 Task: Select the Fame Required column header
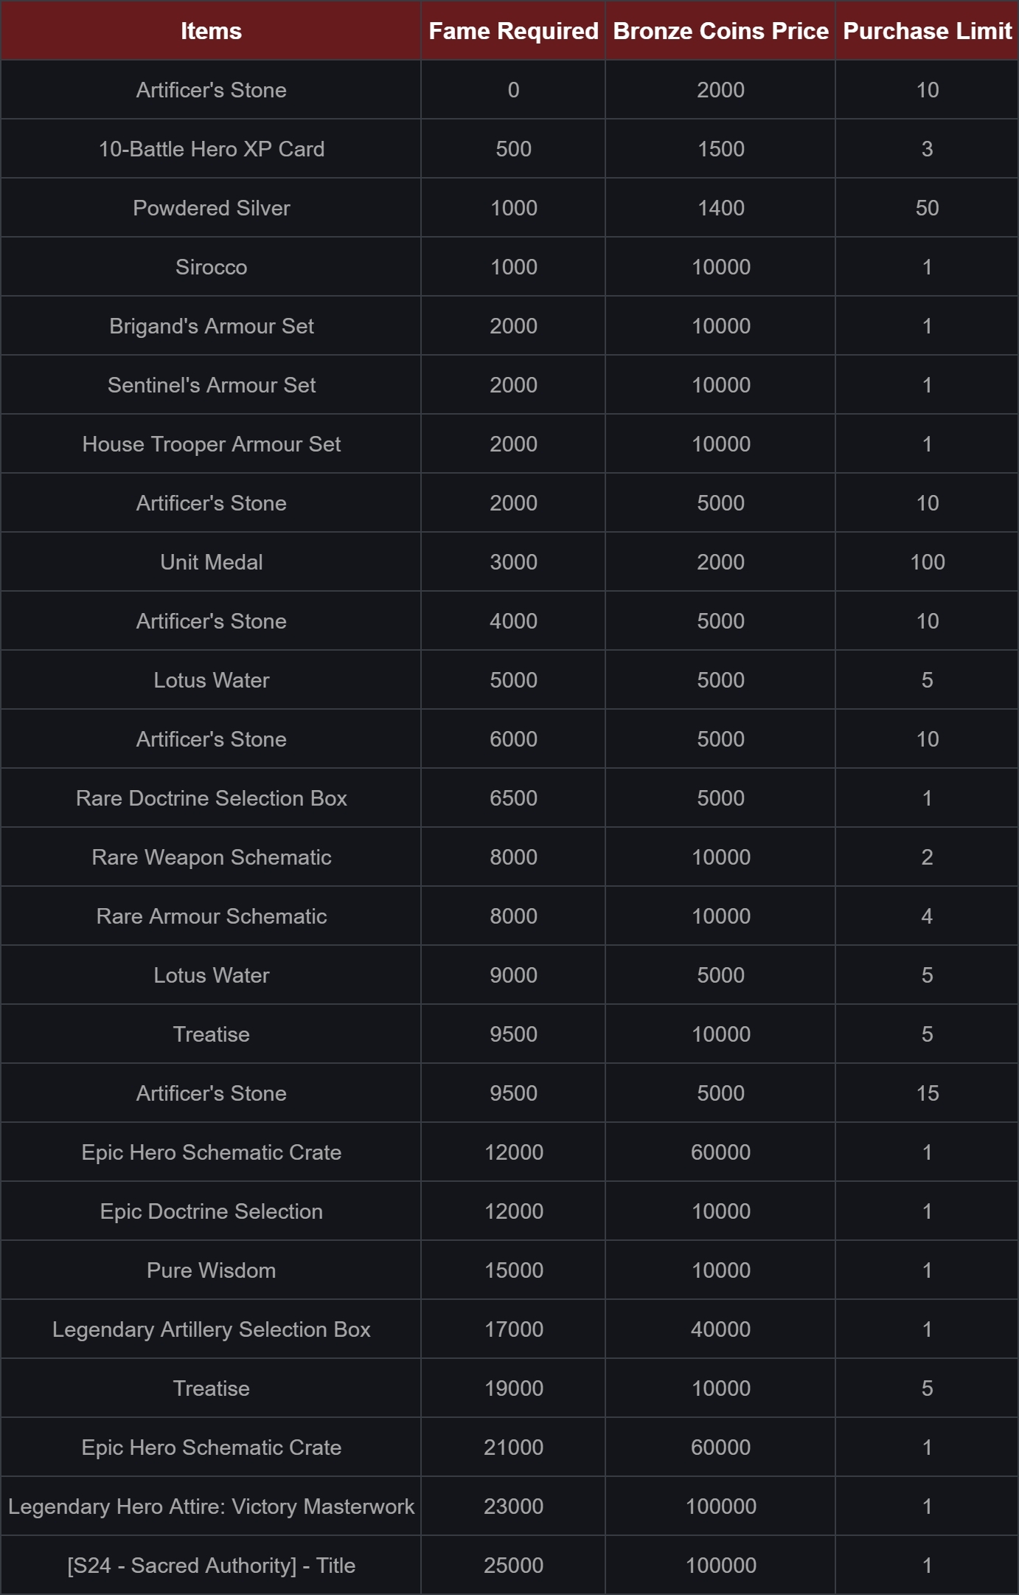(513, 31)
